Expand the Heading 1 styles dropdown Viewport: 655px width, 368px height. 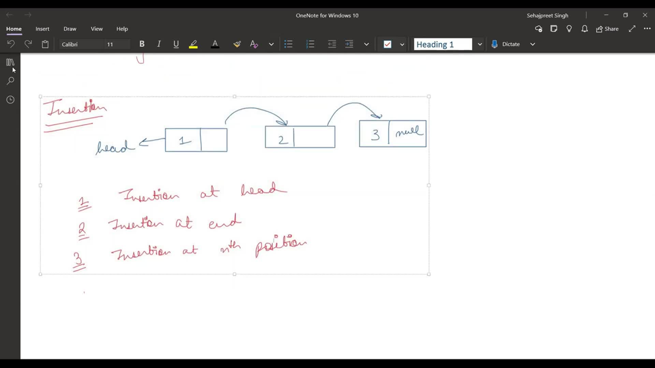click(x=480, y=44)
